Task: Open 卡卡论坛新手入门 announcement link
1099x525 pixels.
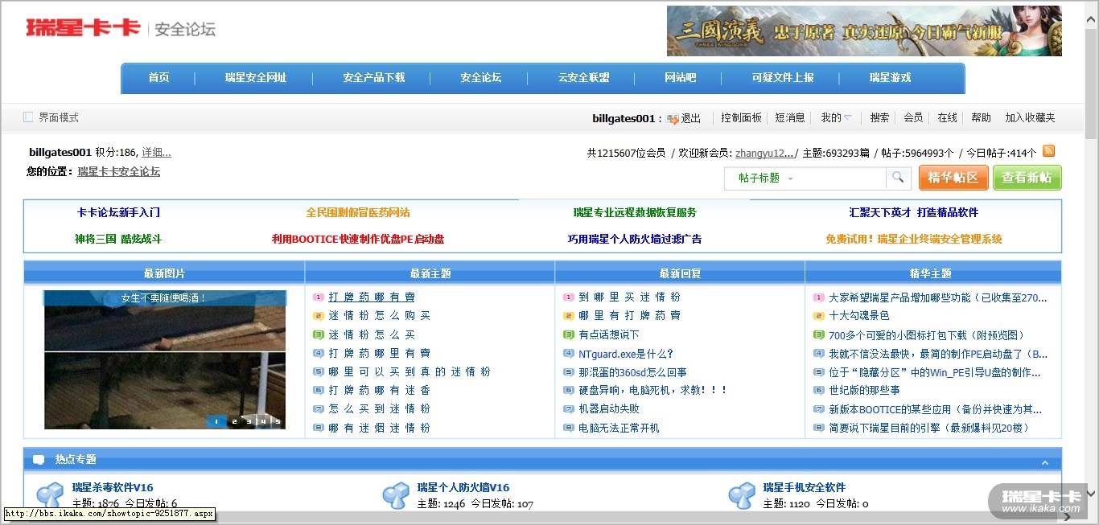Action: 118,213
